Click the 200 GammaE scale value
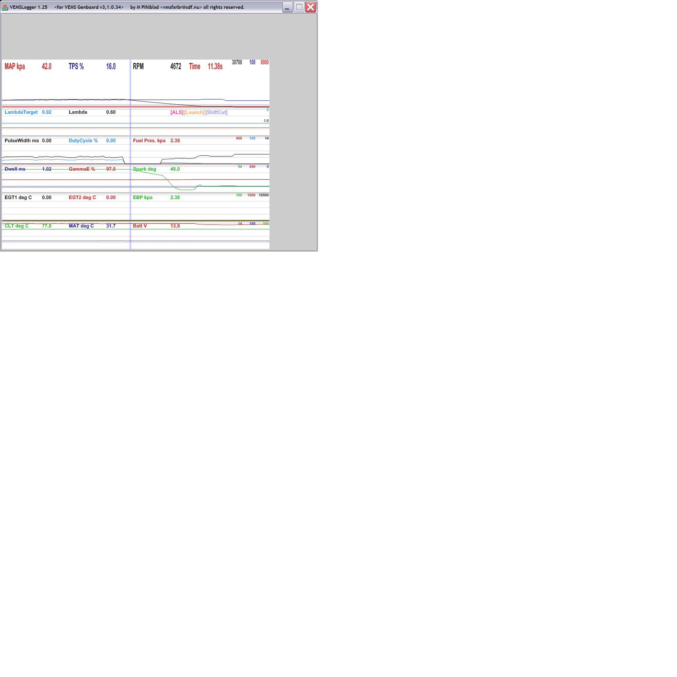Screen dimensions: 677x677 click(252, 167)
